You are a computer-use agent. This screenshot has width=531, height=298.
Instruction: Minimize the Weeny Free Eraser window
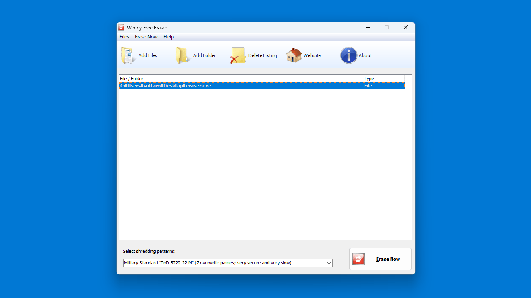coord(368,27)
